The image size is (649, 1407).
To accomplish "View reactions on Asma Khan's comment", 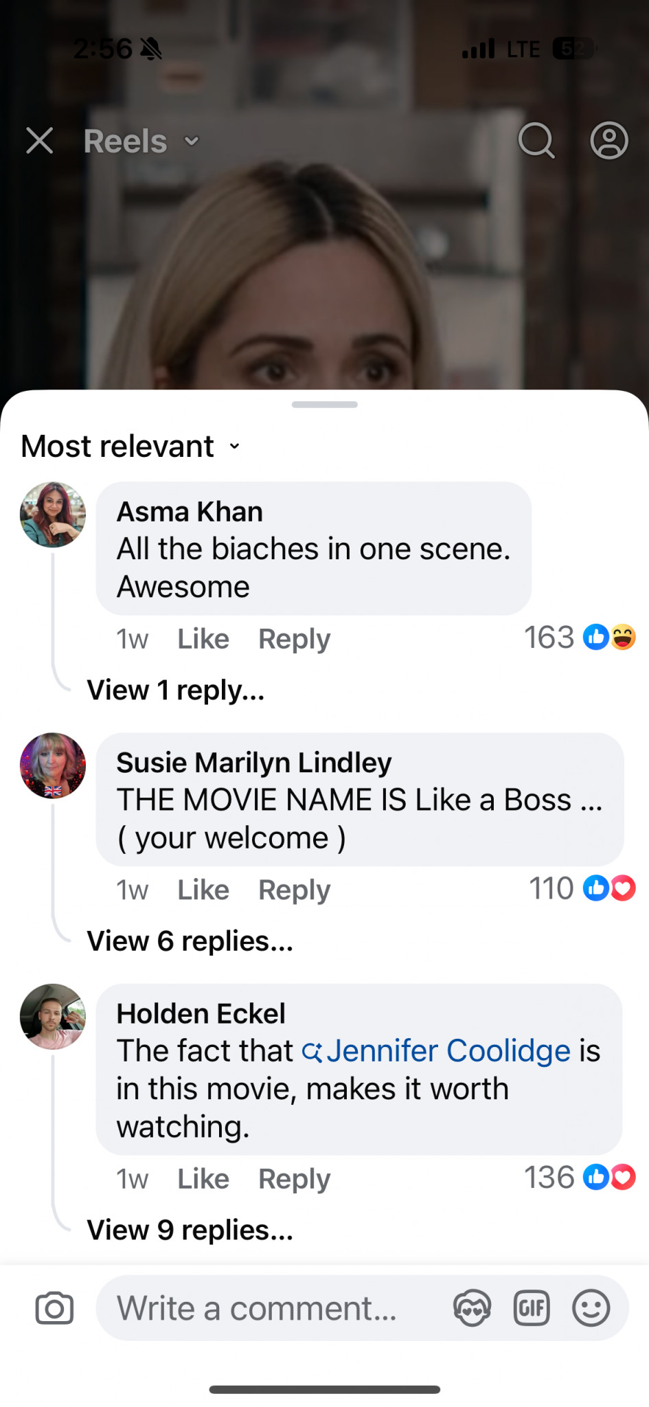I will click(x=580, y=638).
